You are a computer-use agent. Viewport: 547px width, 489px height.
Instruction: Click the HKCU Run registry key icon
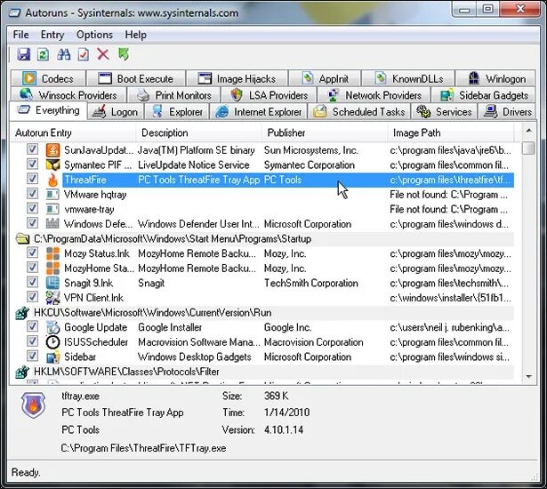pos(22,312)
